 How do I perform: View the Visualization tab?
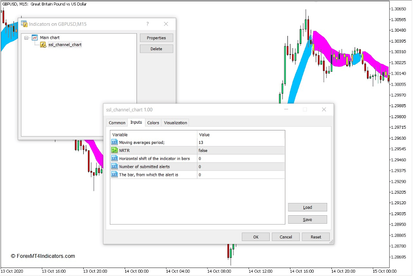pos(175,122)
